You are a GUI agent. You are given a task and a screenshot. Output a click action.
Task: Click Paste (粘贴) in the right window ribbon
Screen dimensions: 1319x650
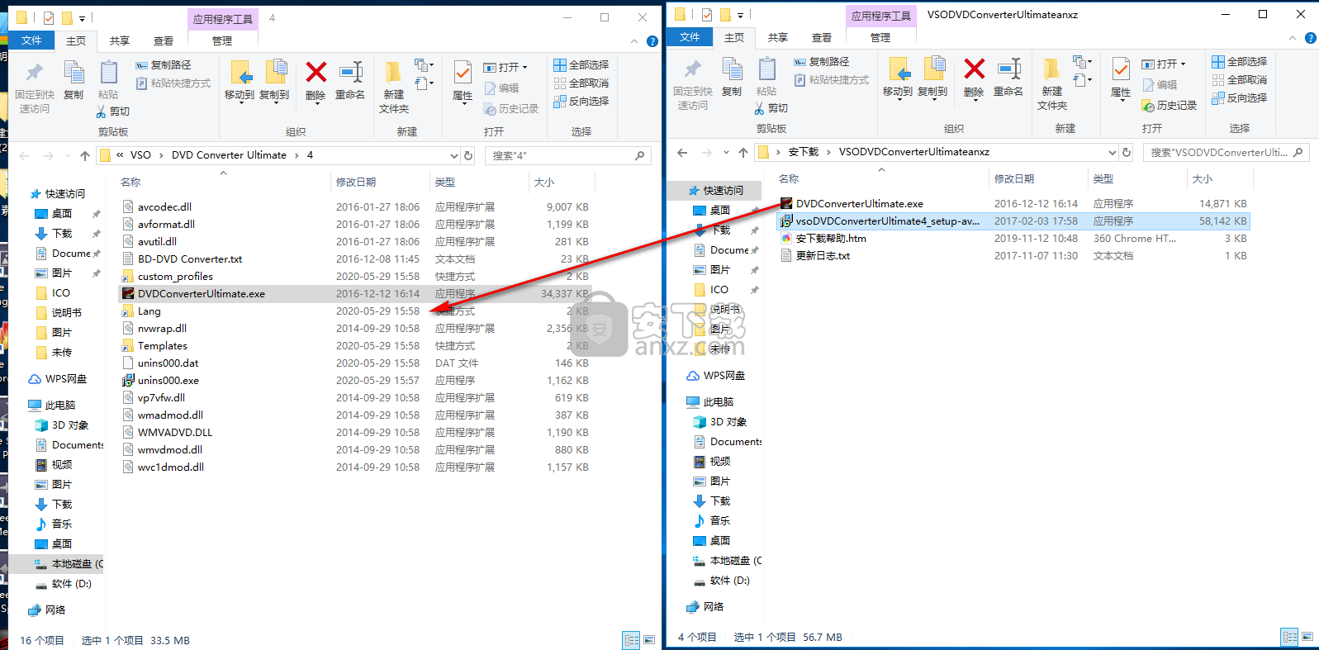pos(766,78)
